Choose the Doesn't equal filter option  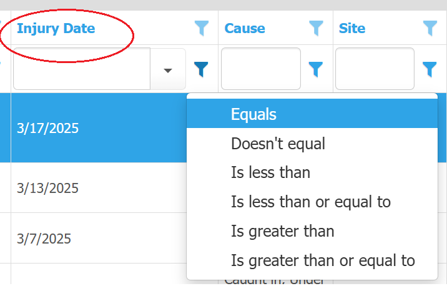tap(278, 144)
